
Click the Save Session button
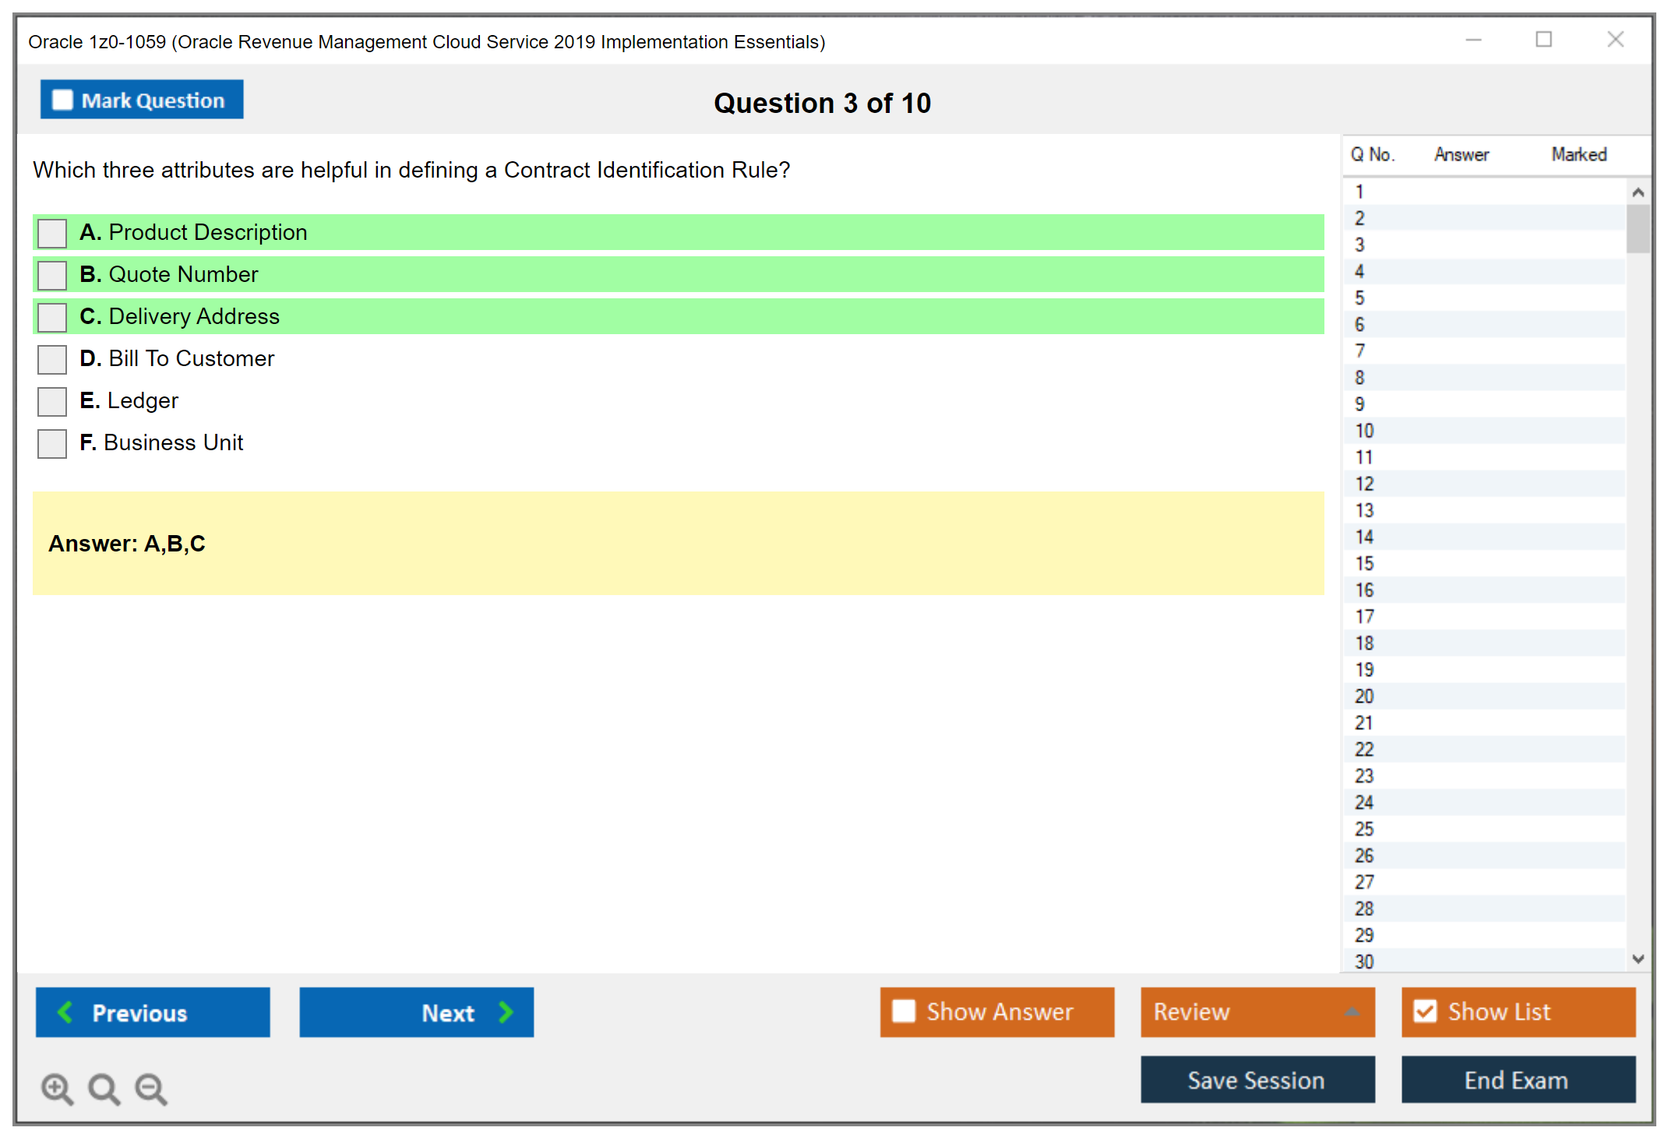[1257, 1080]
